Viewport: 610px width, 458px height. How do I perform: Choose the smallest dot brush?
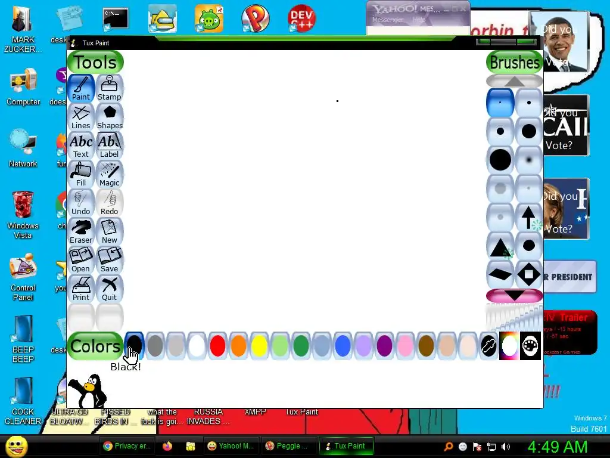500,103
